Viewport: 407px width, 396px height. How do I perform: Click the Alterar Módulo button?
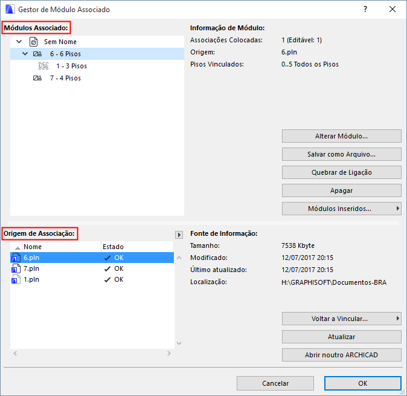(x=342, y=136)
